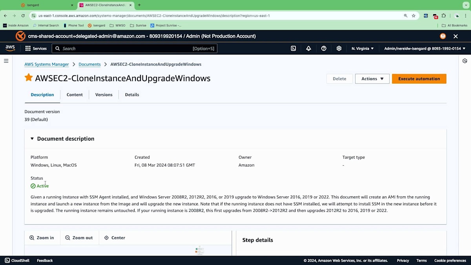The height and width of the screenshot is (265, 471).
Task: Open the Internal Search bookmark
Action: pyautogui.click(x=46, y=26)
